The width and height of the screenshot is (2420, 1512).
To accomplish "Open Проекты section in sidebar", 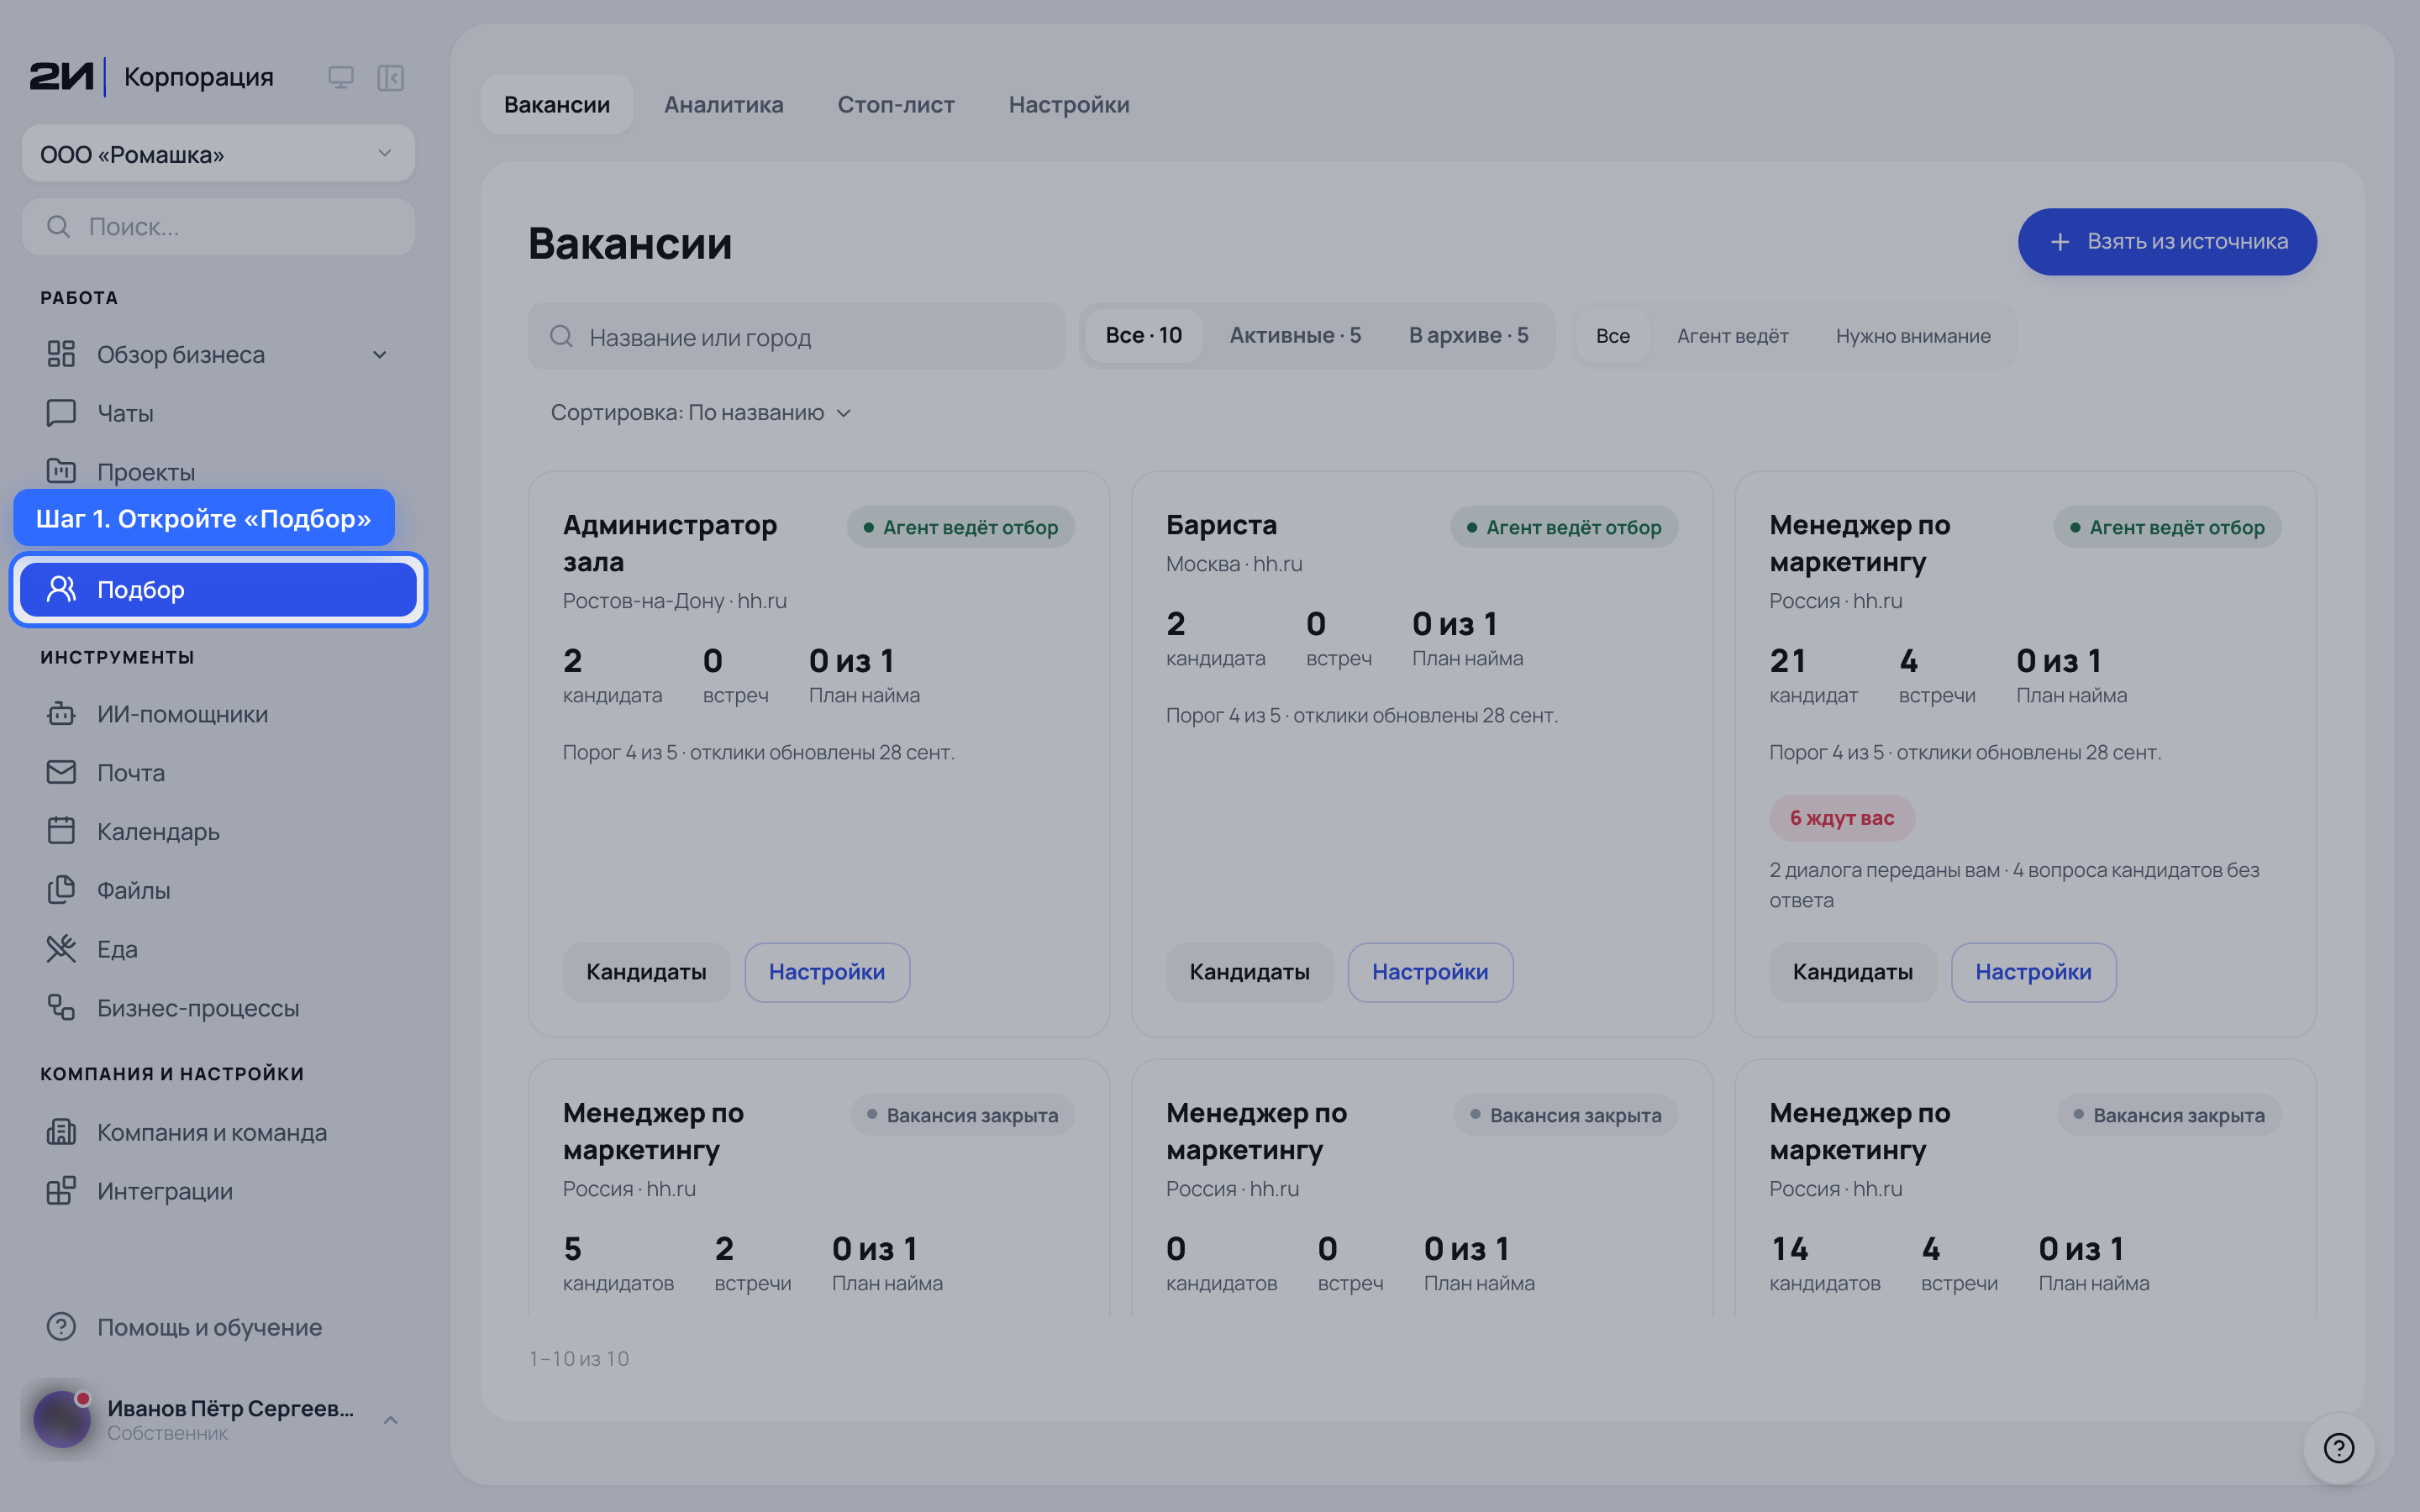I will pyautogui.click(x=218, y=471).
